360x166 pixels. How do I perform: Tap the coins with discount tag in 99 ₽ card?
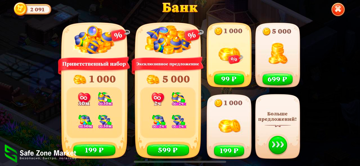click(230, 55)
